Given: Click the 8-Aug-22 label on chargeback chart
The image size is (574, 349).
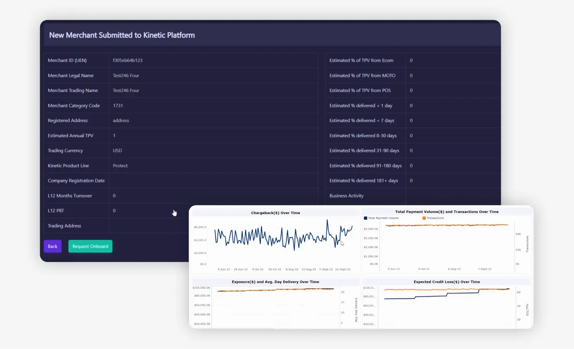Looking at the screenshot, I should 292,269.
